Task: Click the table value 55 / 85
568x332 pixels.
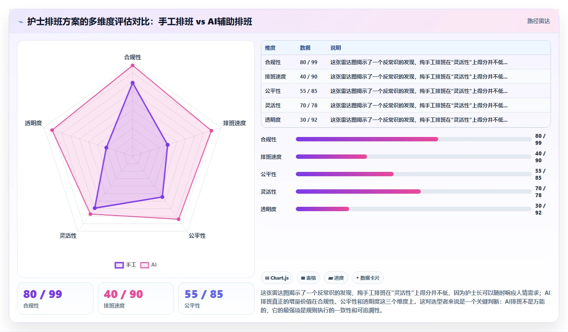Action: (x=308, y=91)
